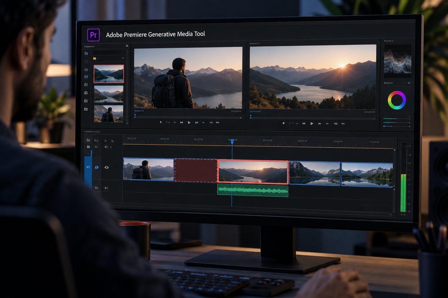This screenshot has width=448, height=298.
Task: Click the purple Pr Premiere logo
Action: [x=93, y=35]
